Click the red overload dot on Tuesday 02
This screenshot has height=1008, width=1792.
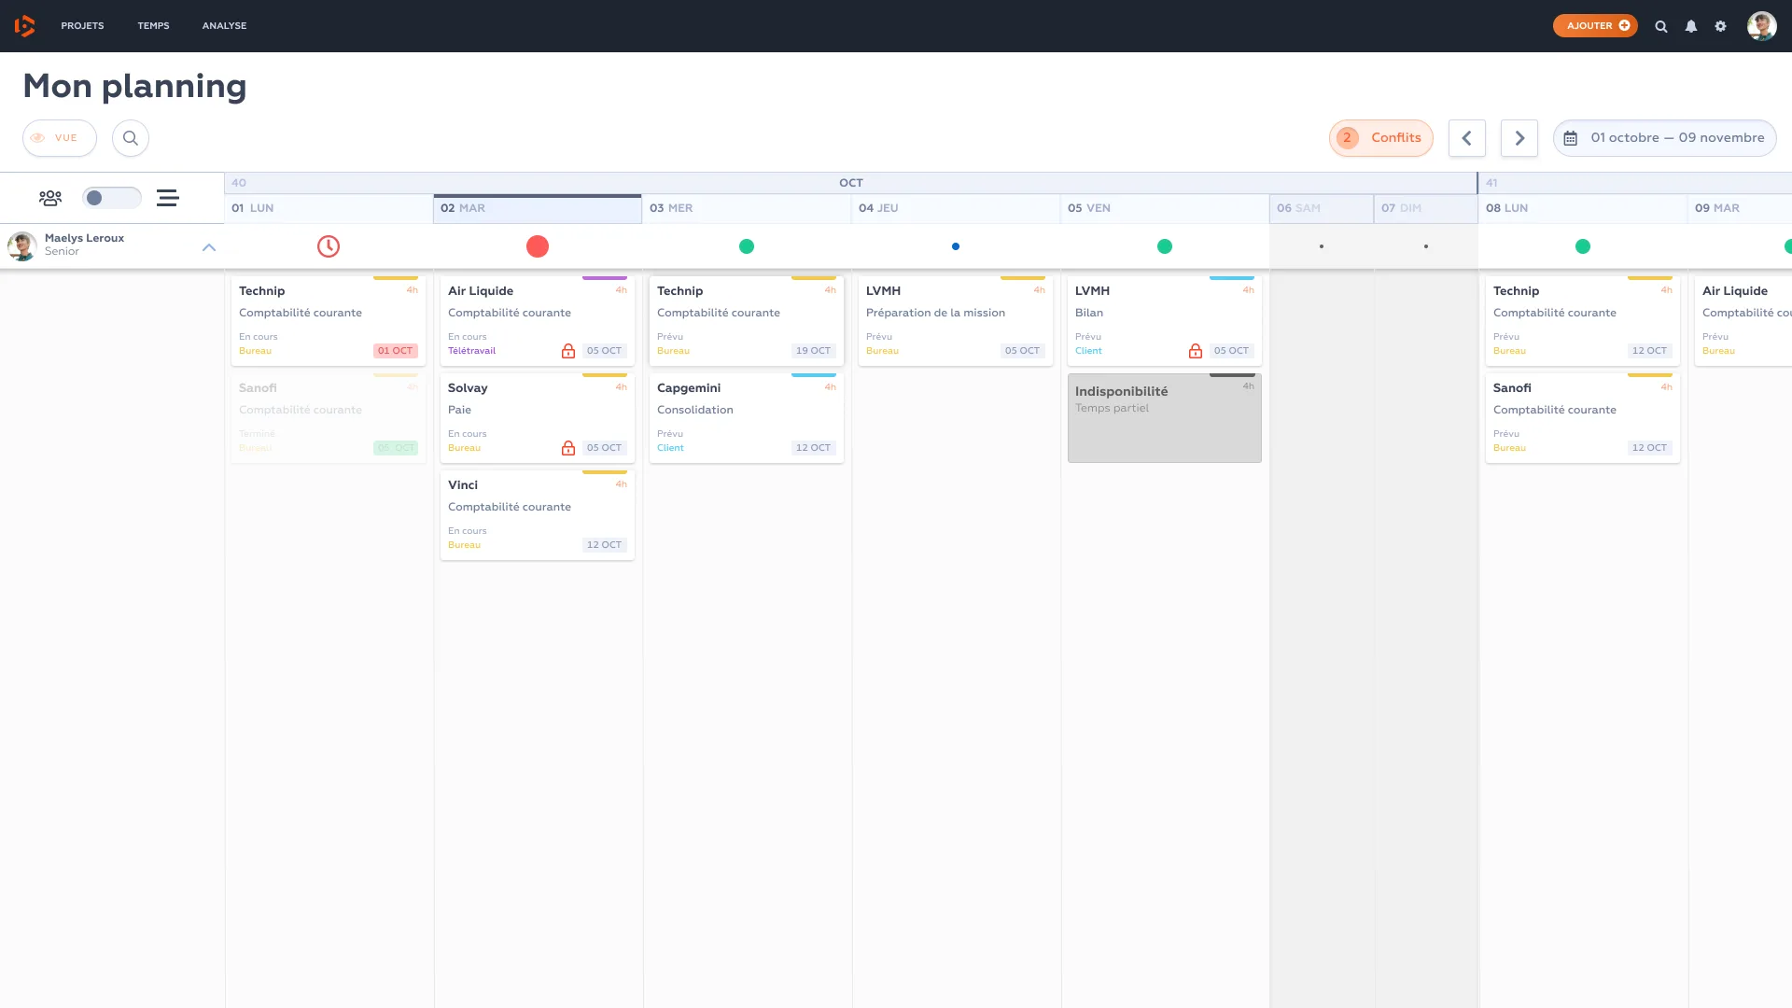pos(538,246)
